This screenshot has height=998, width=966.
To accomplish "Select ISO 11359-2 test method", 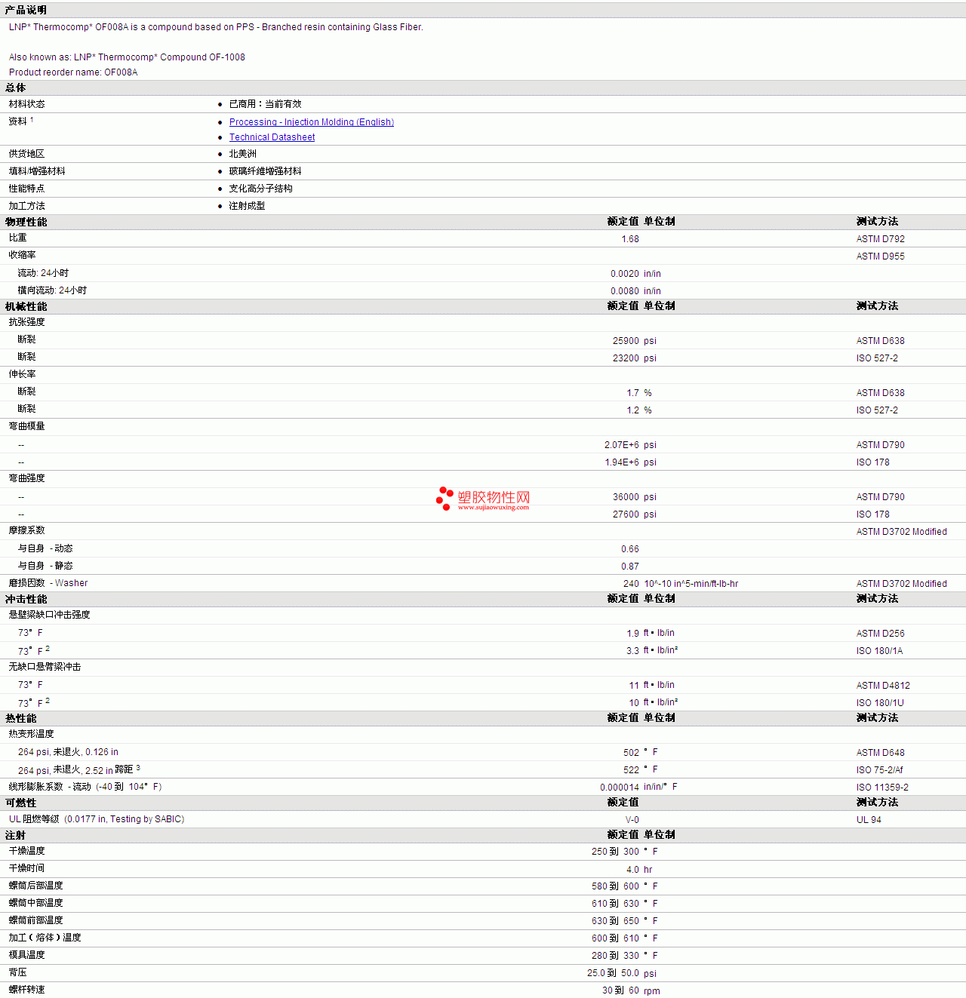I will pyautogui.click(x=882, y=788).
